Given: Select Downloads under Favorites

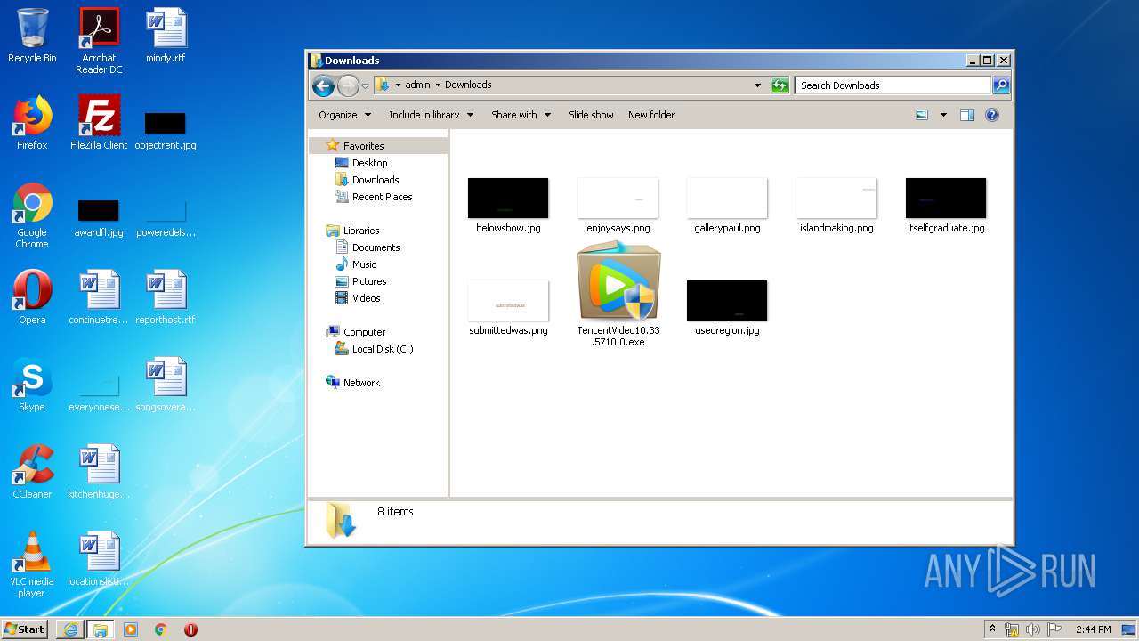Looking at the screenshot, I should click(376, 180).
